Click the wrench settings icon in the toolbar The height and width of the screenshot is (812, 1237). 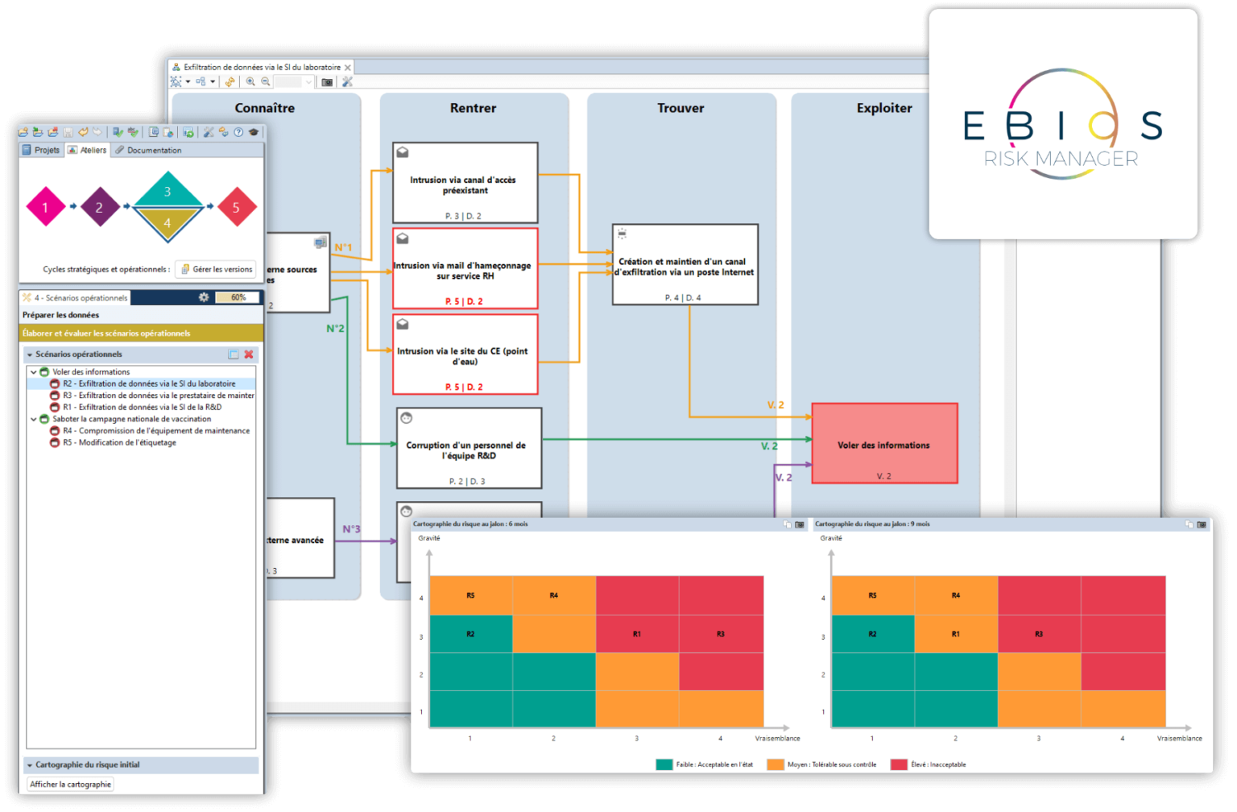[x=209, y=132]
